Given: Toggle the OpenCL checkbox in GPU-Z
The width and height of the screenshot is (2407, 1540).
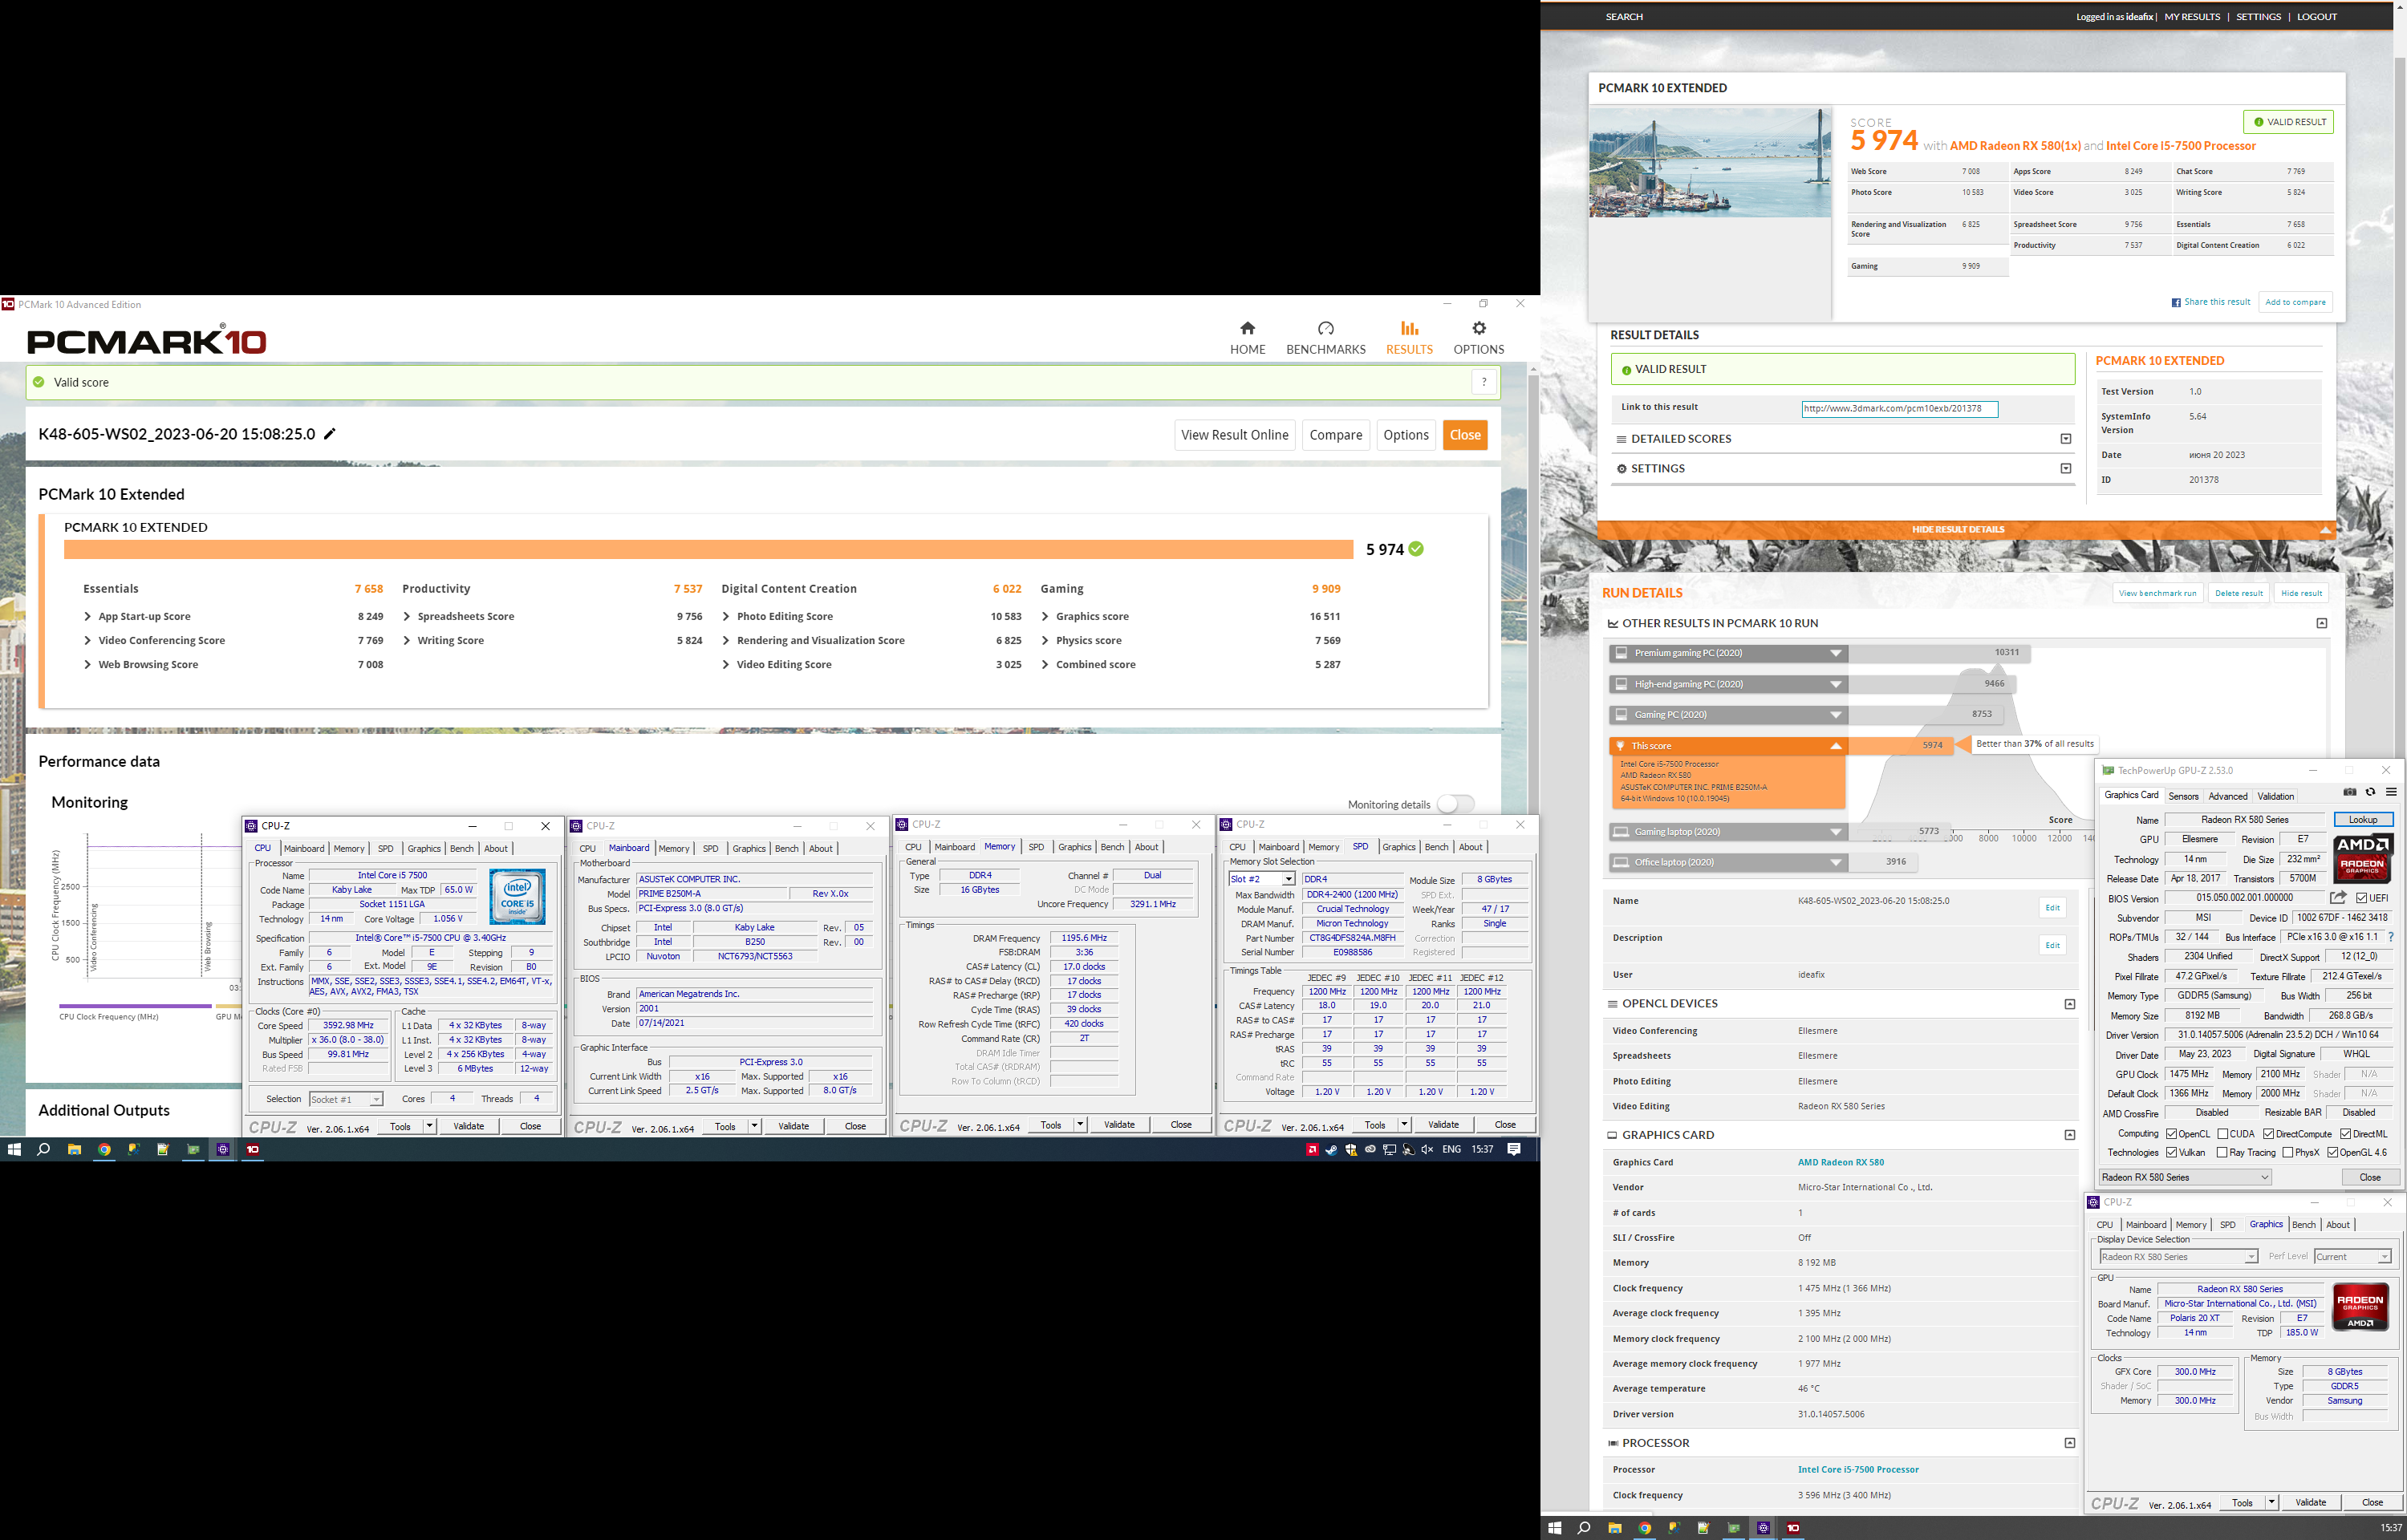Looking at the screenshot, I should 2171,1134.
